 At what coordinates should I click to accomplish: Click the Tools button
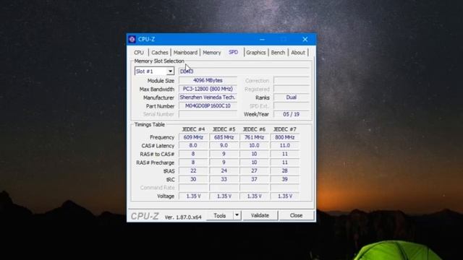tap(220, 215)
